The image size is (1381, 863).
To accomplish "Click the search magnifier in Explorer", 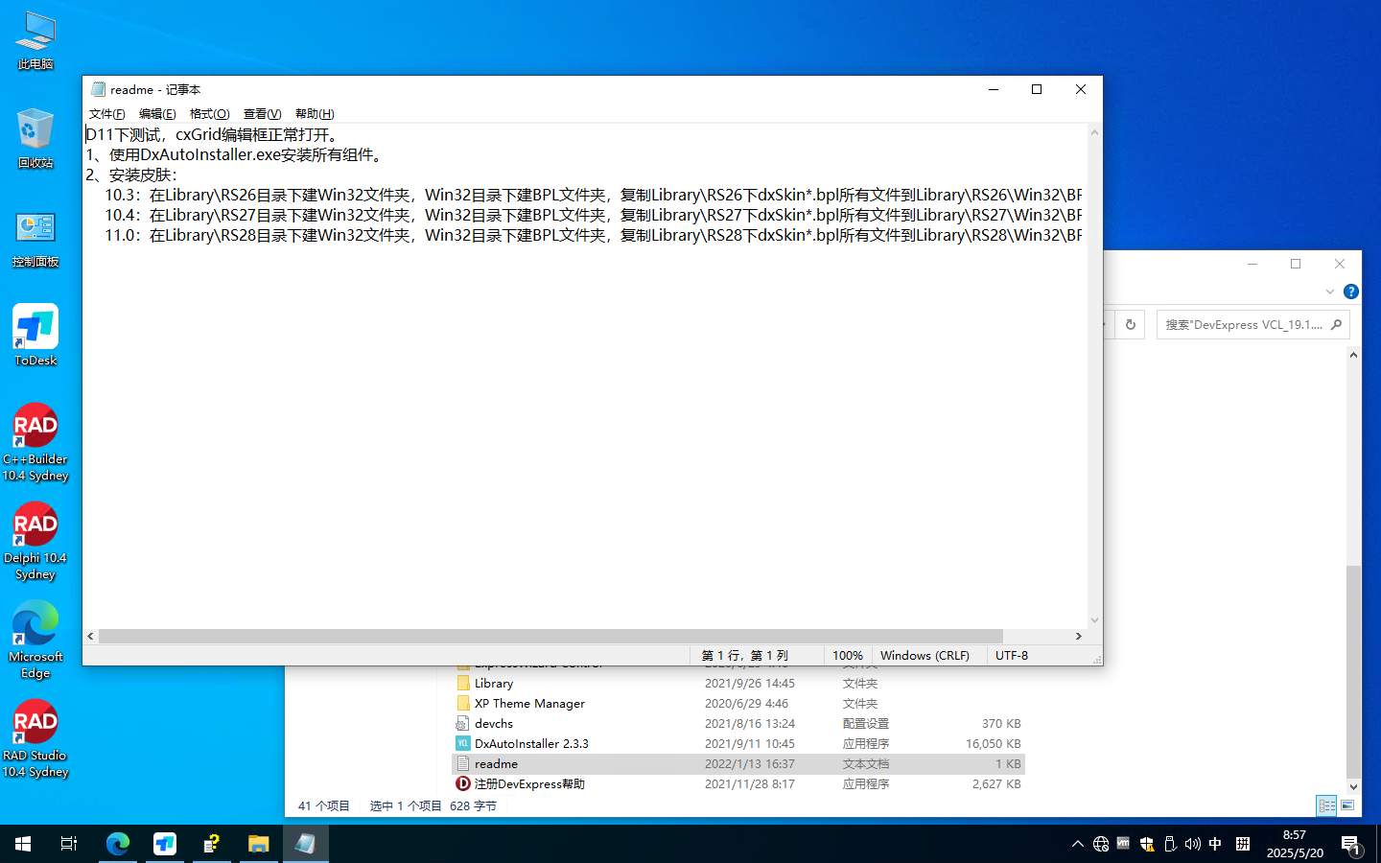I will tap(1336, 325).
